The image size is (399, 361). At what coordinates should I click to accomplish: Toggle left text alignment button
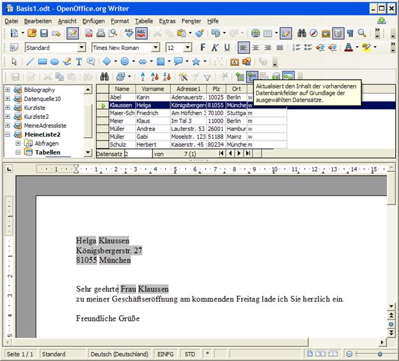245,47
